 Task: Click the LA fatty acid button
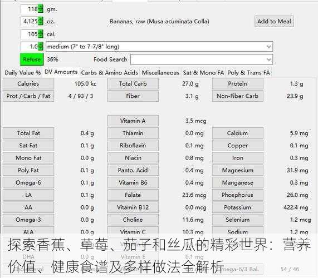pos(28,195)
